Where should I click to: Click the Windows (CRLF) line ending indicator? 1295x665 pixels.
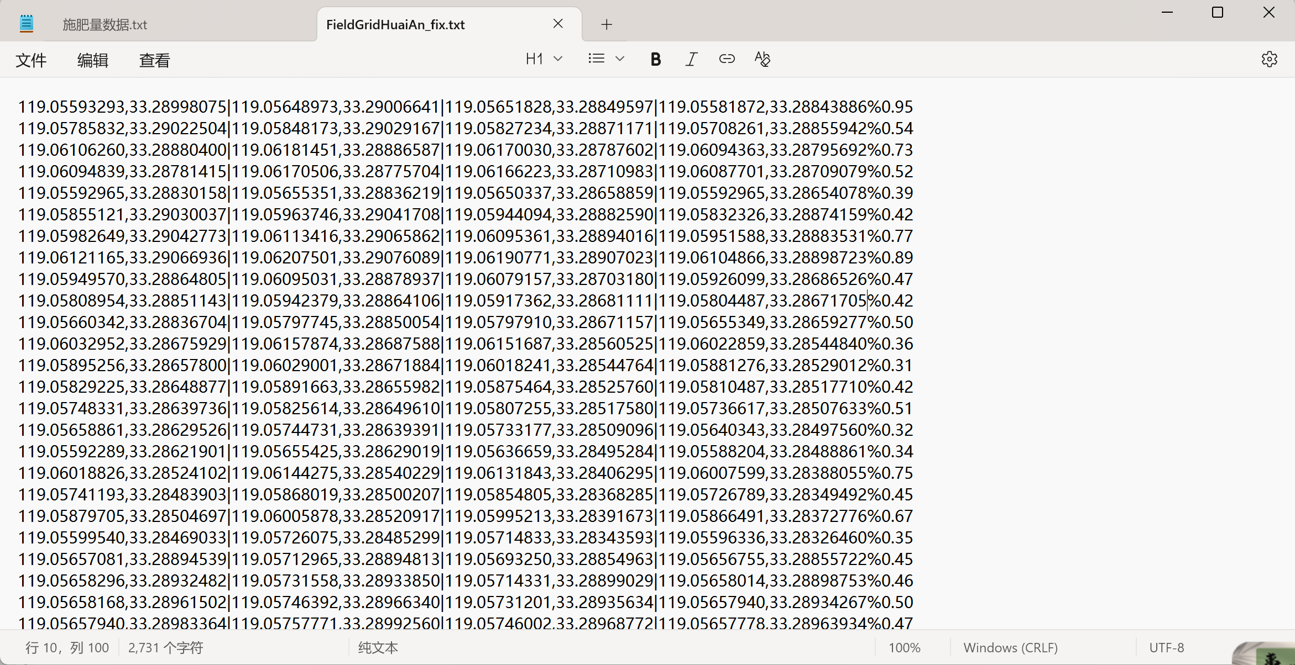click(x=1010, y=647)
